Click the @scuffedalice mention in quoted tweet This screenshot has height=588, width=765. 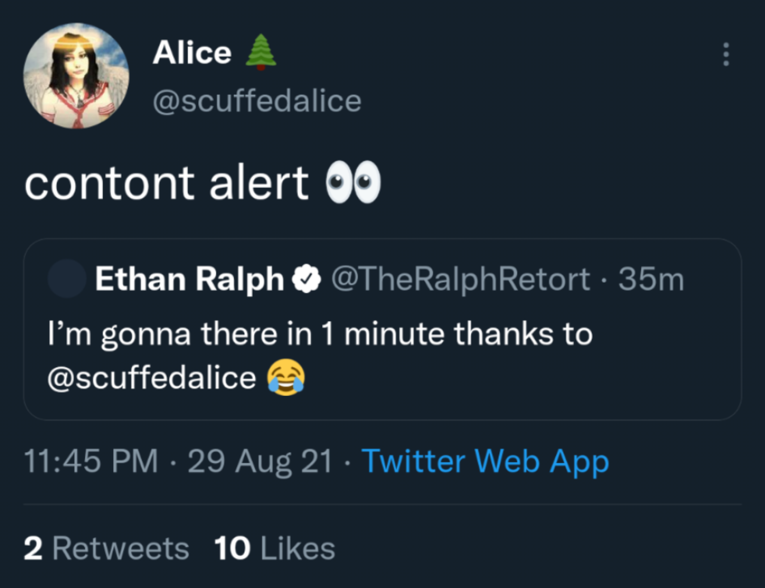tap(152, 378)
